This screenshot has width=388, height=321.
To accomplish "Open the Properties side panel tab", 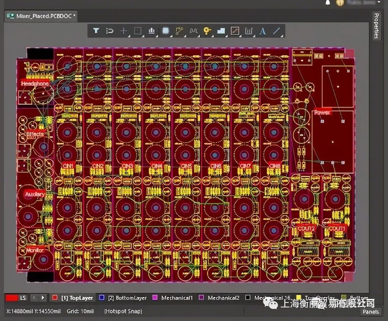I will tap(376, 26).
